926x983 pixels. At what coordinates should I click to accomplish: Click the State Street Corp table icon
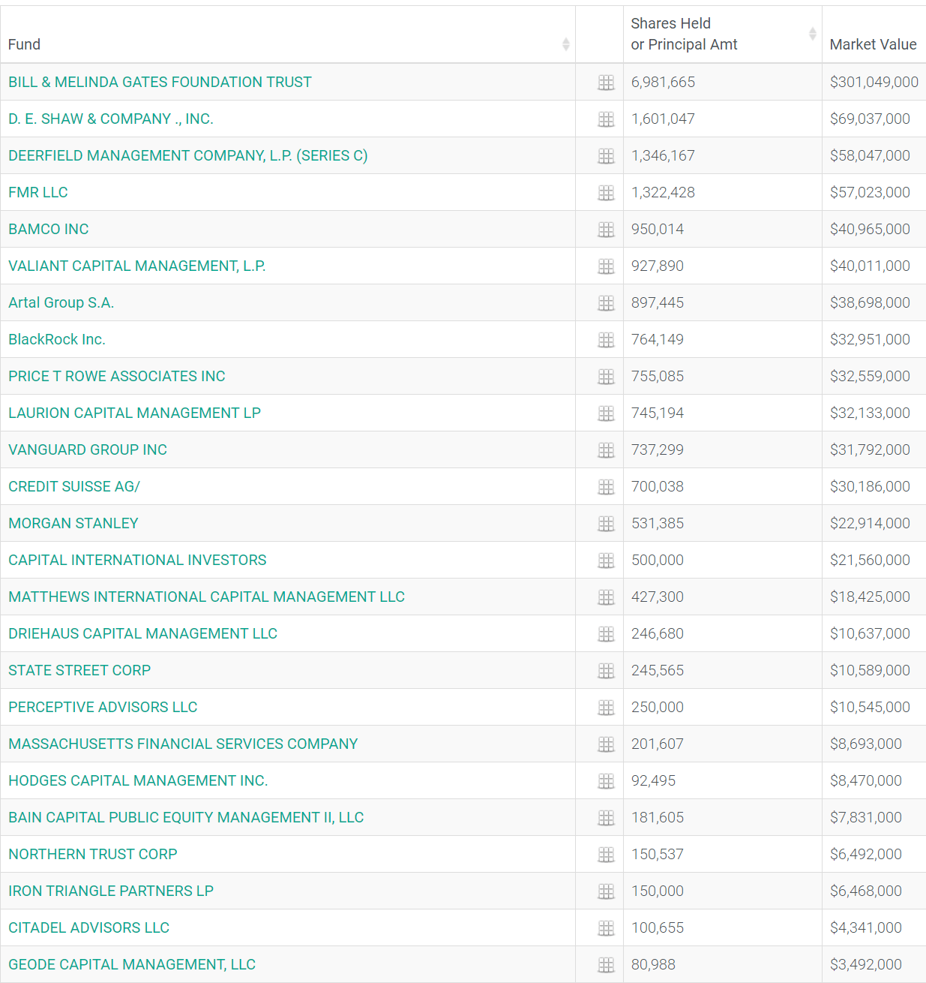606,671
